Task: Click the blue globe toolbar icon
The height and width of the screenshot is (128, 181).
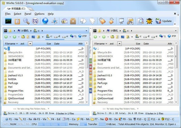Action: click(45, 21)
